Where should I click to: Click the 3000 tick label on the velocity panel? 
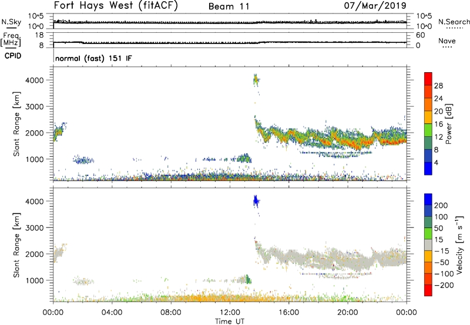click(34, 228)
